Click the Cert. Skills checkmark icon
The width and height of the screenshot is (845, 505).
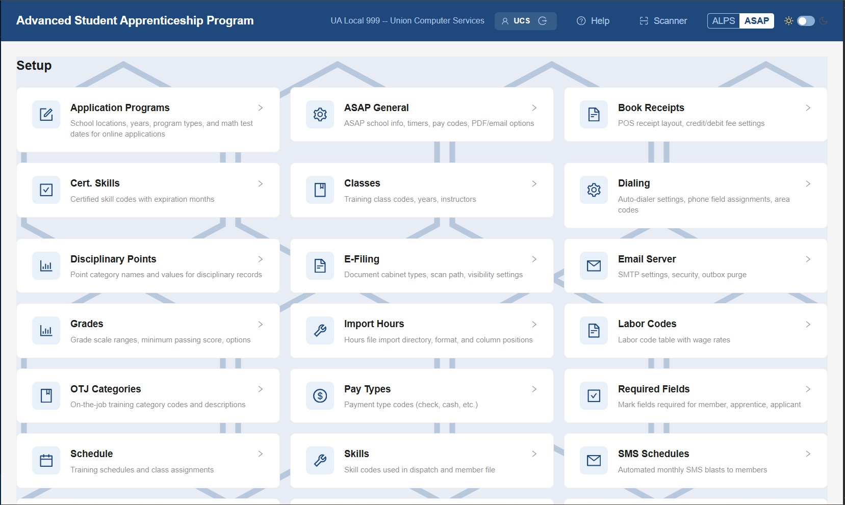[x=46, y=190]
